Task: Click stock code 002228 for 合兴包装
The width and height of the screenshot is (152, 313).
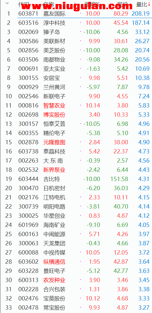Action: (28, 289)
